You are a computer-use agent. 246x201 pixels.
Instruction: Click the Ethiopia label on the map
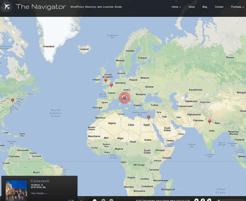160,150
